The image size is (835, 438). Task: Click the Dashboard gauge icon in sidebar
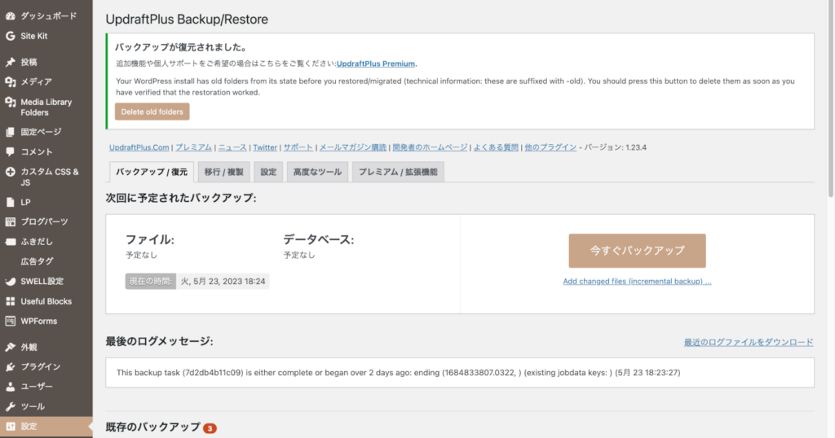10,16
